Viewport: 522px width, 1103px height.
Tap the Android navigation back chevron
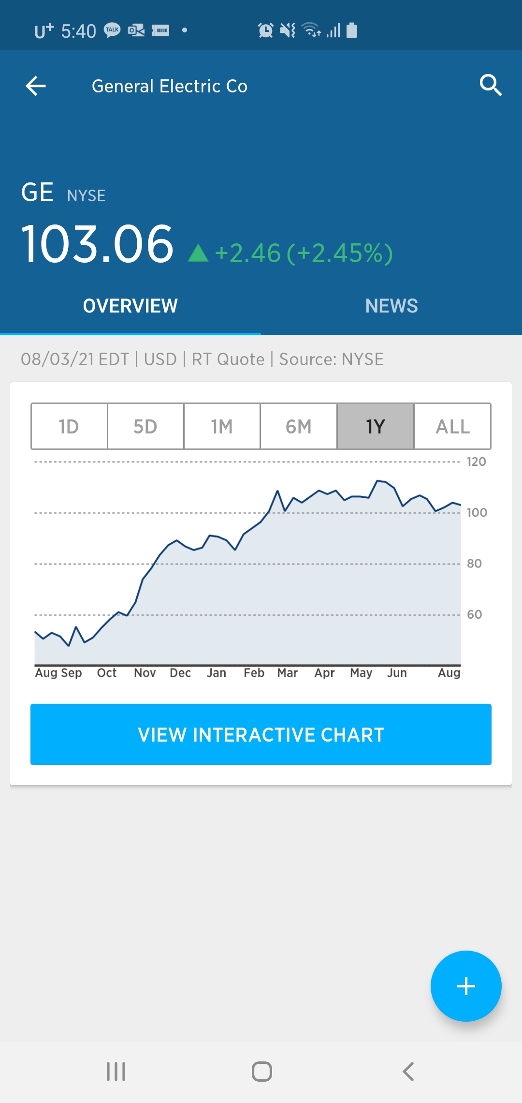click(408, 1072)
